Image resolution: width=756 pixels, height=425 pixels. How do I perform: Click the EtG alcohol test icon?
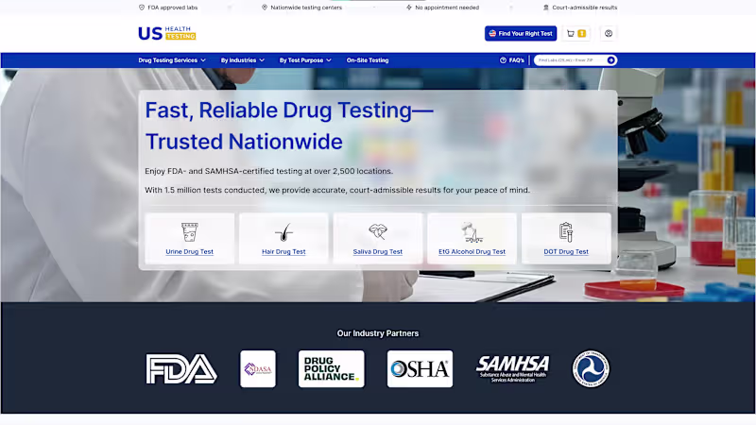[x=472, y=231]
